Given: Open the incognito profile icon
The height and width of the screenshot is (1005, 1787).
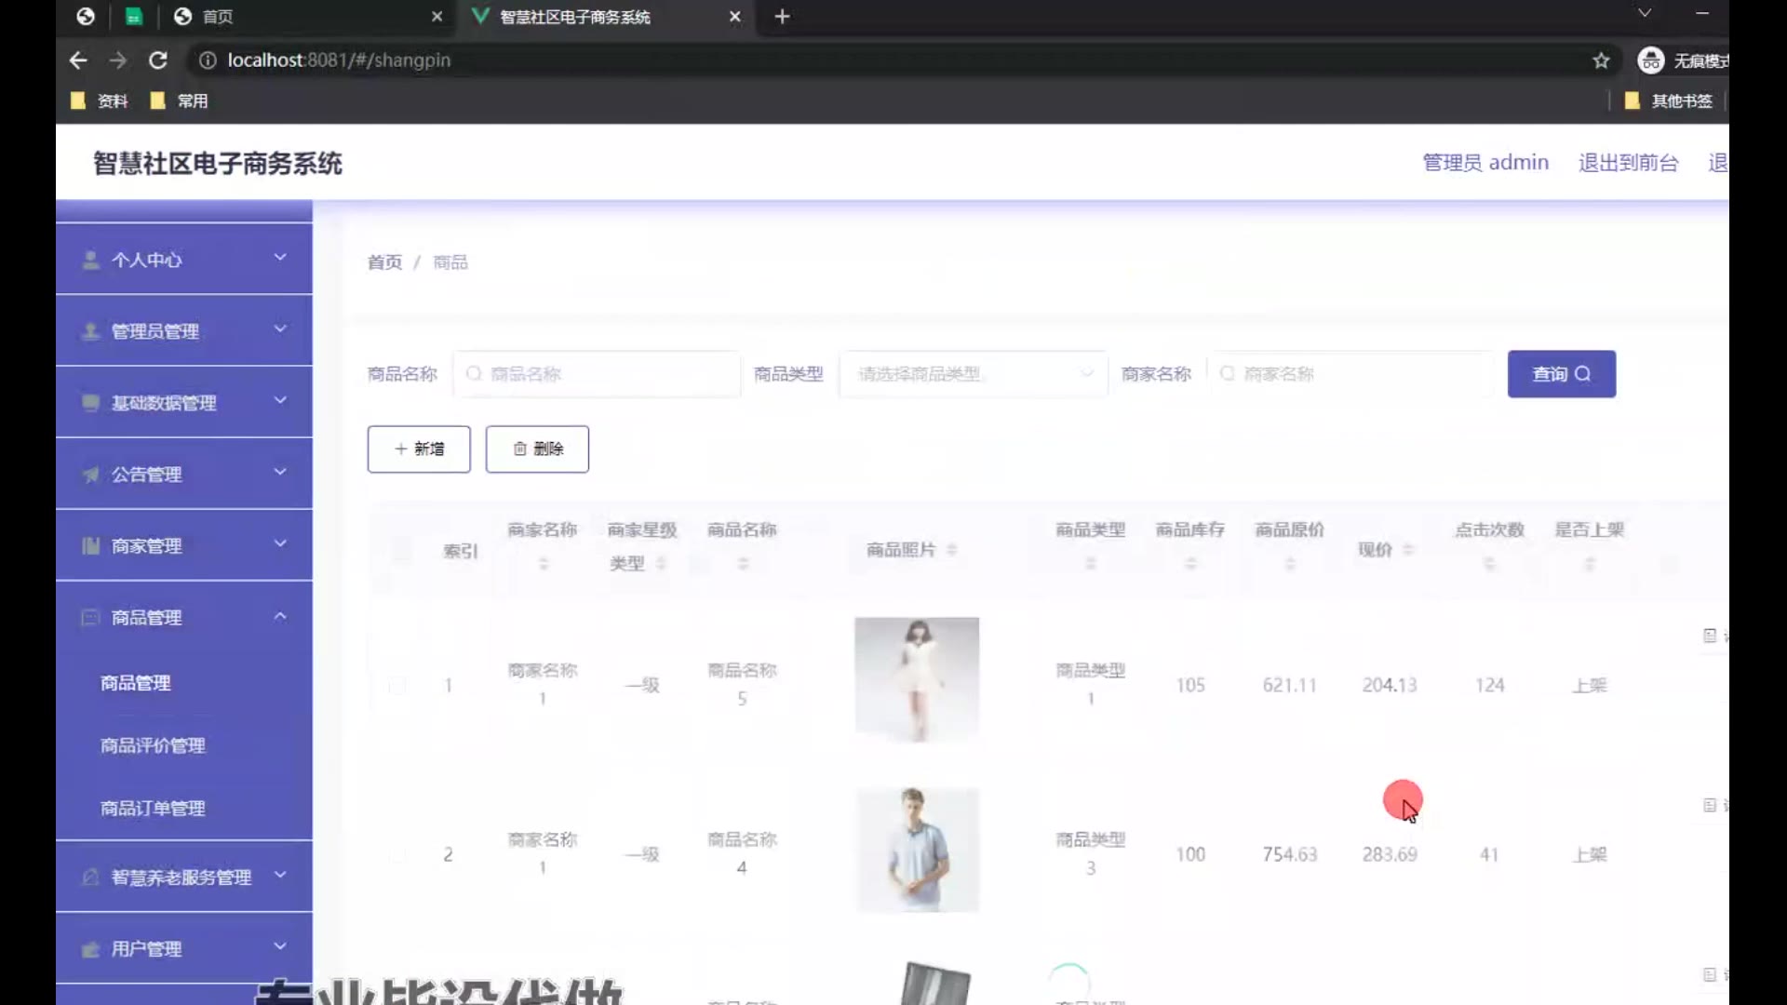Looking at the screenshot, I should pos(1651,60).
